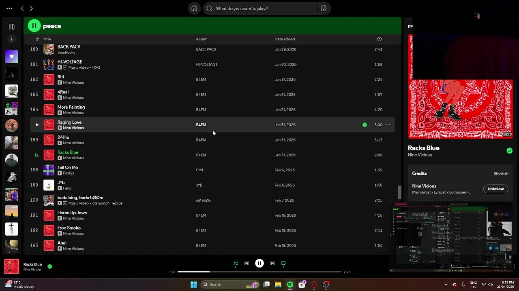Open the Opera browser taskbar icon

pyautogui.click(x=314, y=285)
